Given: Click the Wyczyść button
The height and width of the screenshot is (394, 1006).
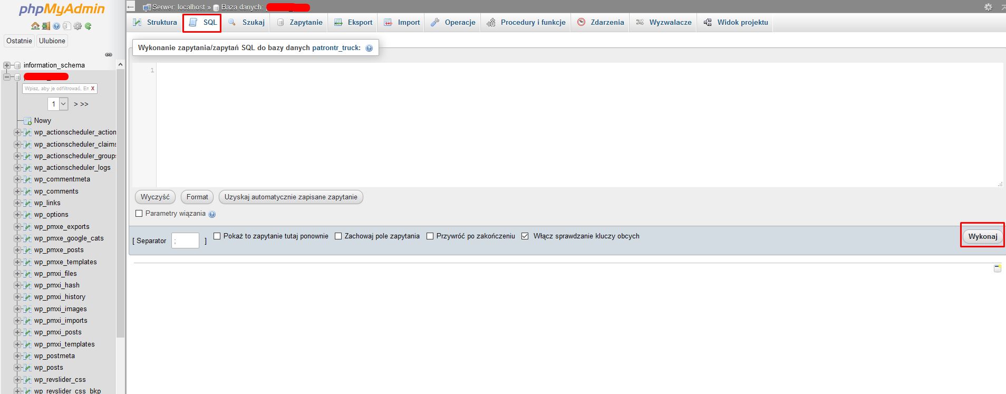Looking at the screenshot, I should [155, 197].
